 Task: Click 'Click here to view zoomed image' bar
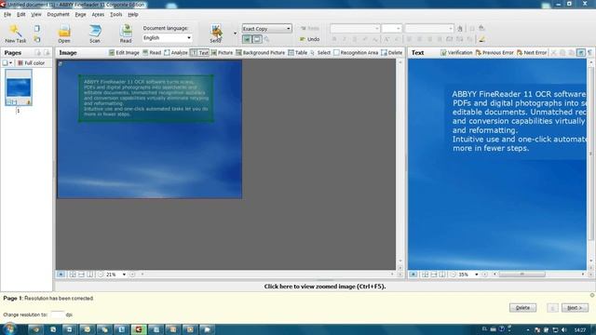(325, 287)
